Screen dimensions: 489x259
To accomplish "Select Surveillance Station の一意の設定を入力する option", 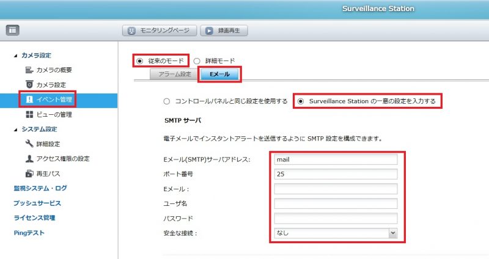I will coord(301,101).
